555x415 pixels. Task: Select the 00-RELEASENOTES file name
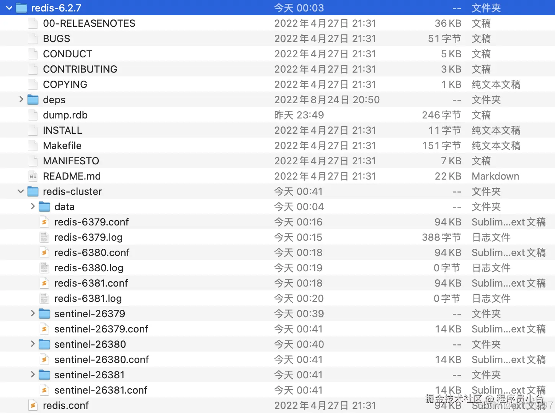pyautogui.click(x=89, y=23)
